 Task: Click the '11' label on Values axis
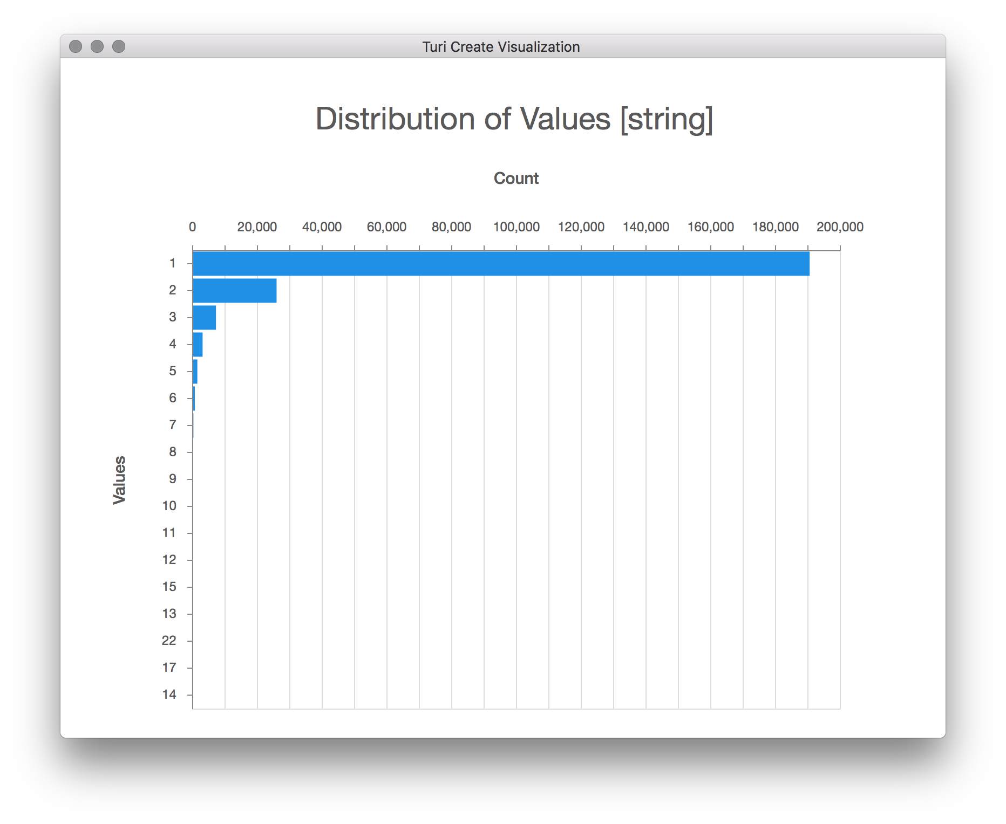click(169, 533)
